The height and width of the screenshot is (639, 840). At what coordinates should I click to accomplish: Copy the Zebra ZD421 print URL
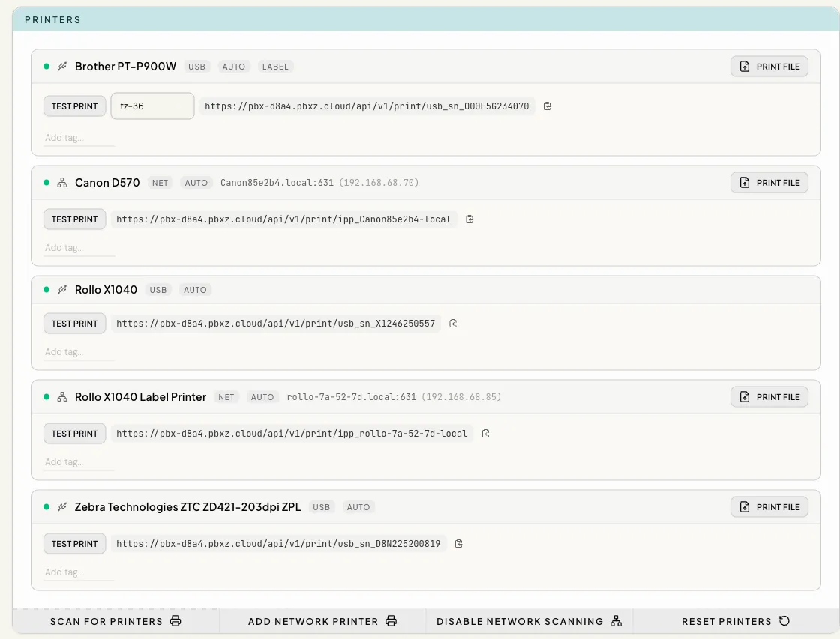(x=458, y=544)
